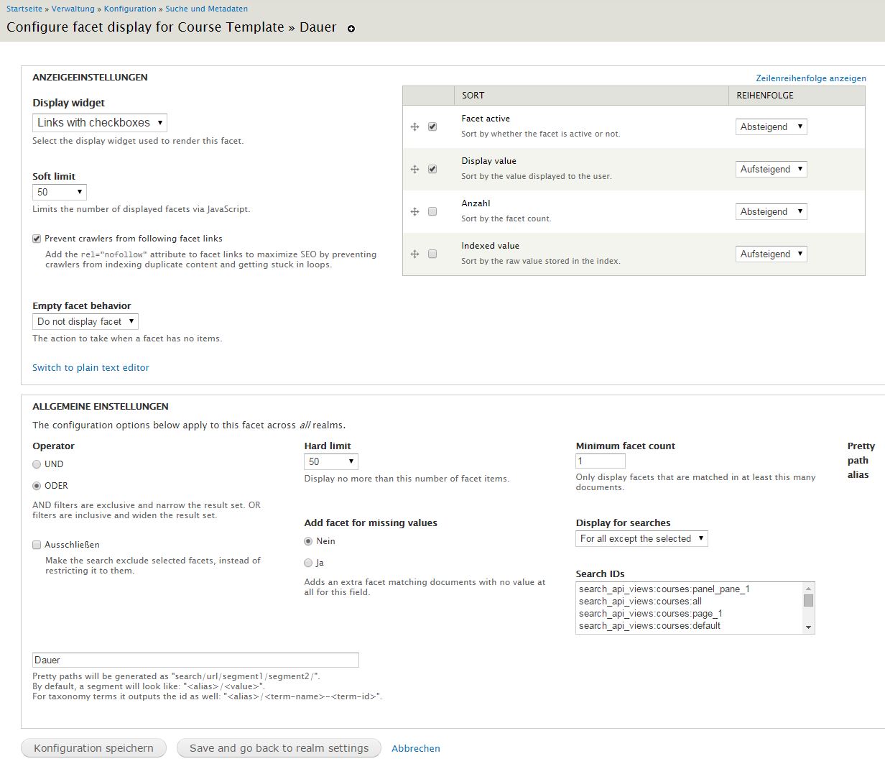Click Zeilenreihenfolge anzeigen link
The width and height of the screenshot is (885, 769).
[x=810, y=78]
